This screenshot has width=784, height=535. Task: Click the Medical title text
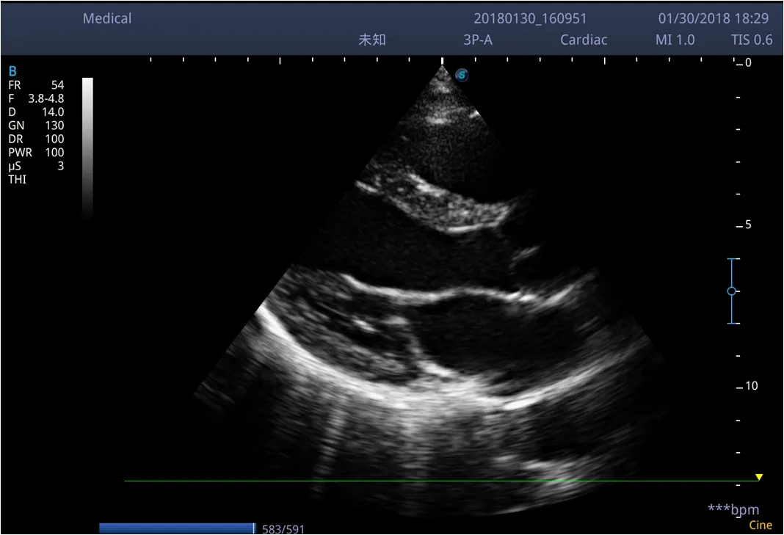[107, 18]
